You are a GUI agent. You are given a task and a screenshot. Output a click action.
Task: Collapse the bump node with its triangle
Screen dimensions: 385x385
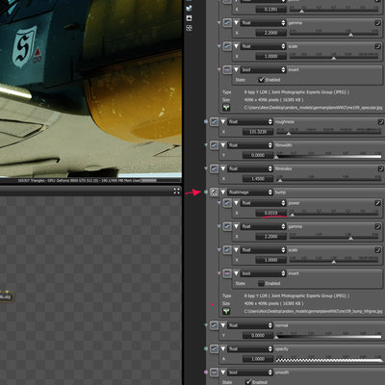pyautogui.click(x=223, y=192)
